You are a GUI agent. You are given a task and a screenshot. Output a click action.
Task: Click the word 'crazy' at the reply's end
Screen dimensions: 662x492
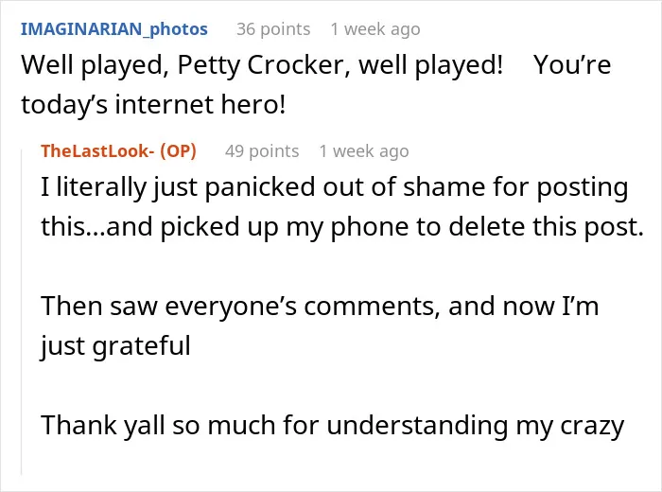tap(592, 426)
